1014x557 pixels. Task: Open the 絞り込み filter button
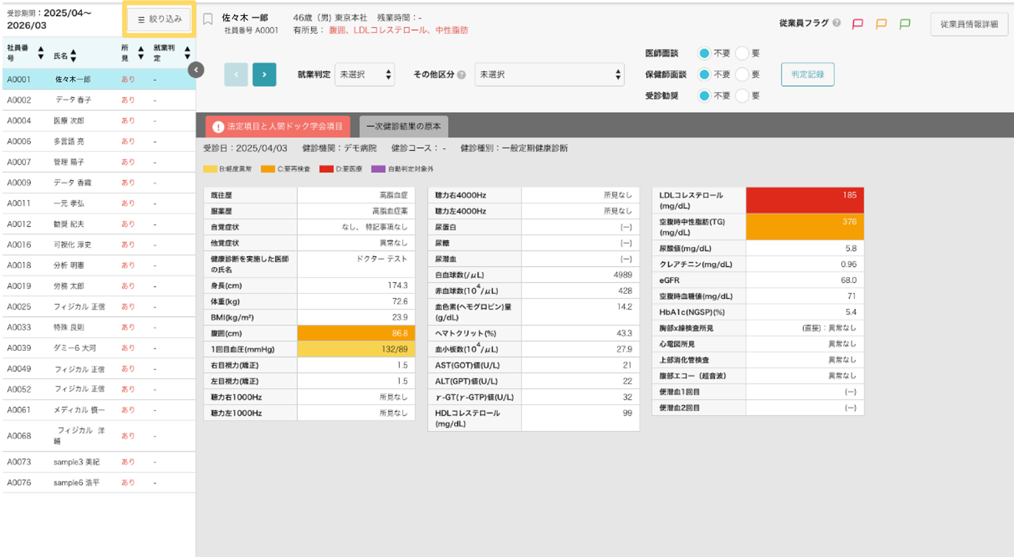(x=159, y=19)
